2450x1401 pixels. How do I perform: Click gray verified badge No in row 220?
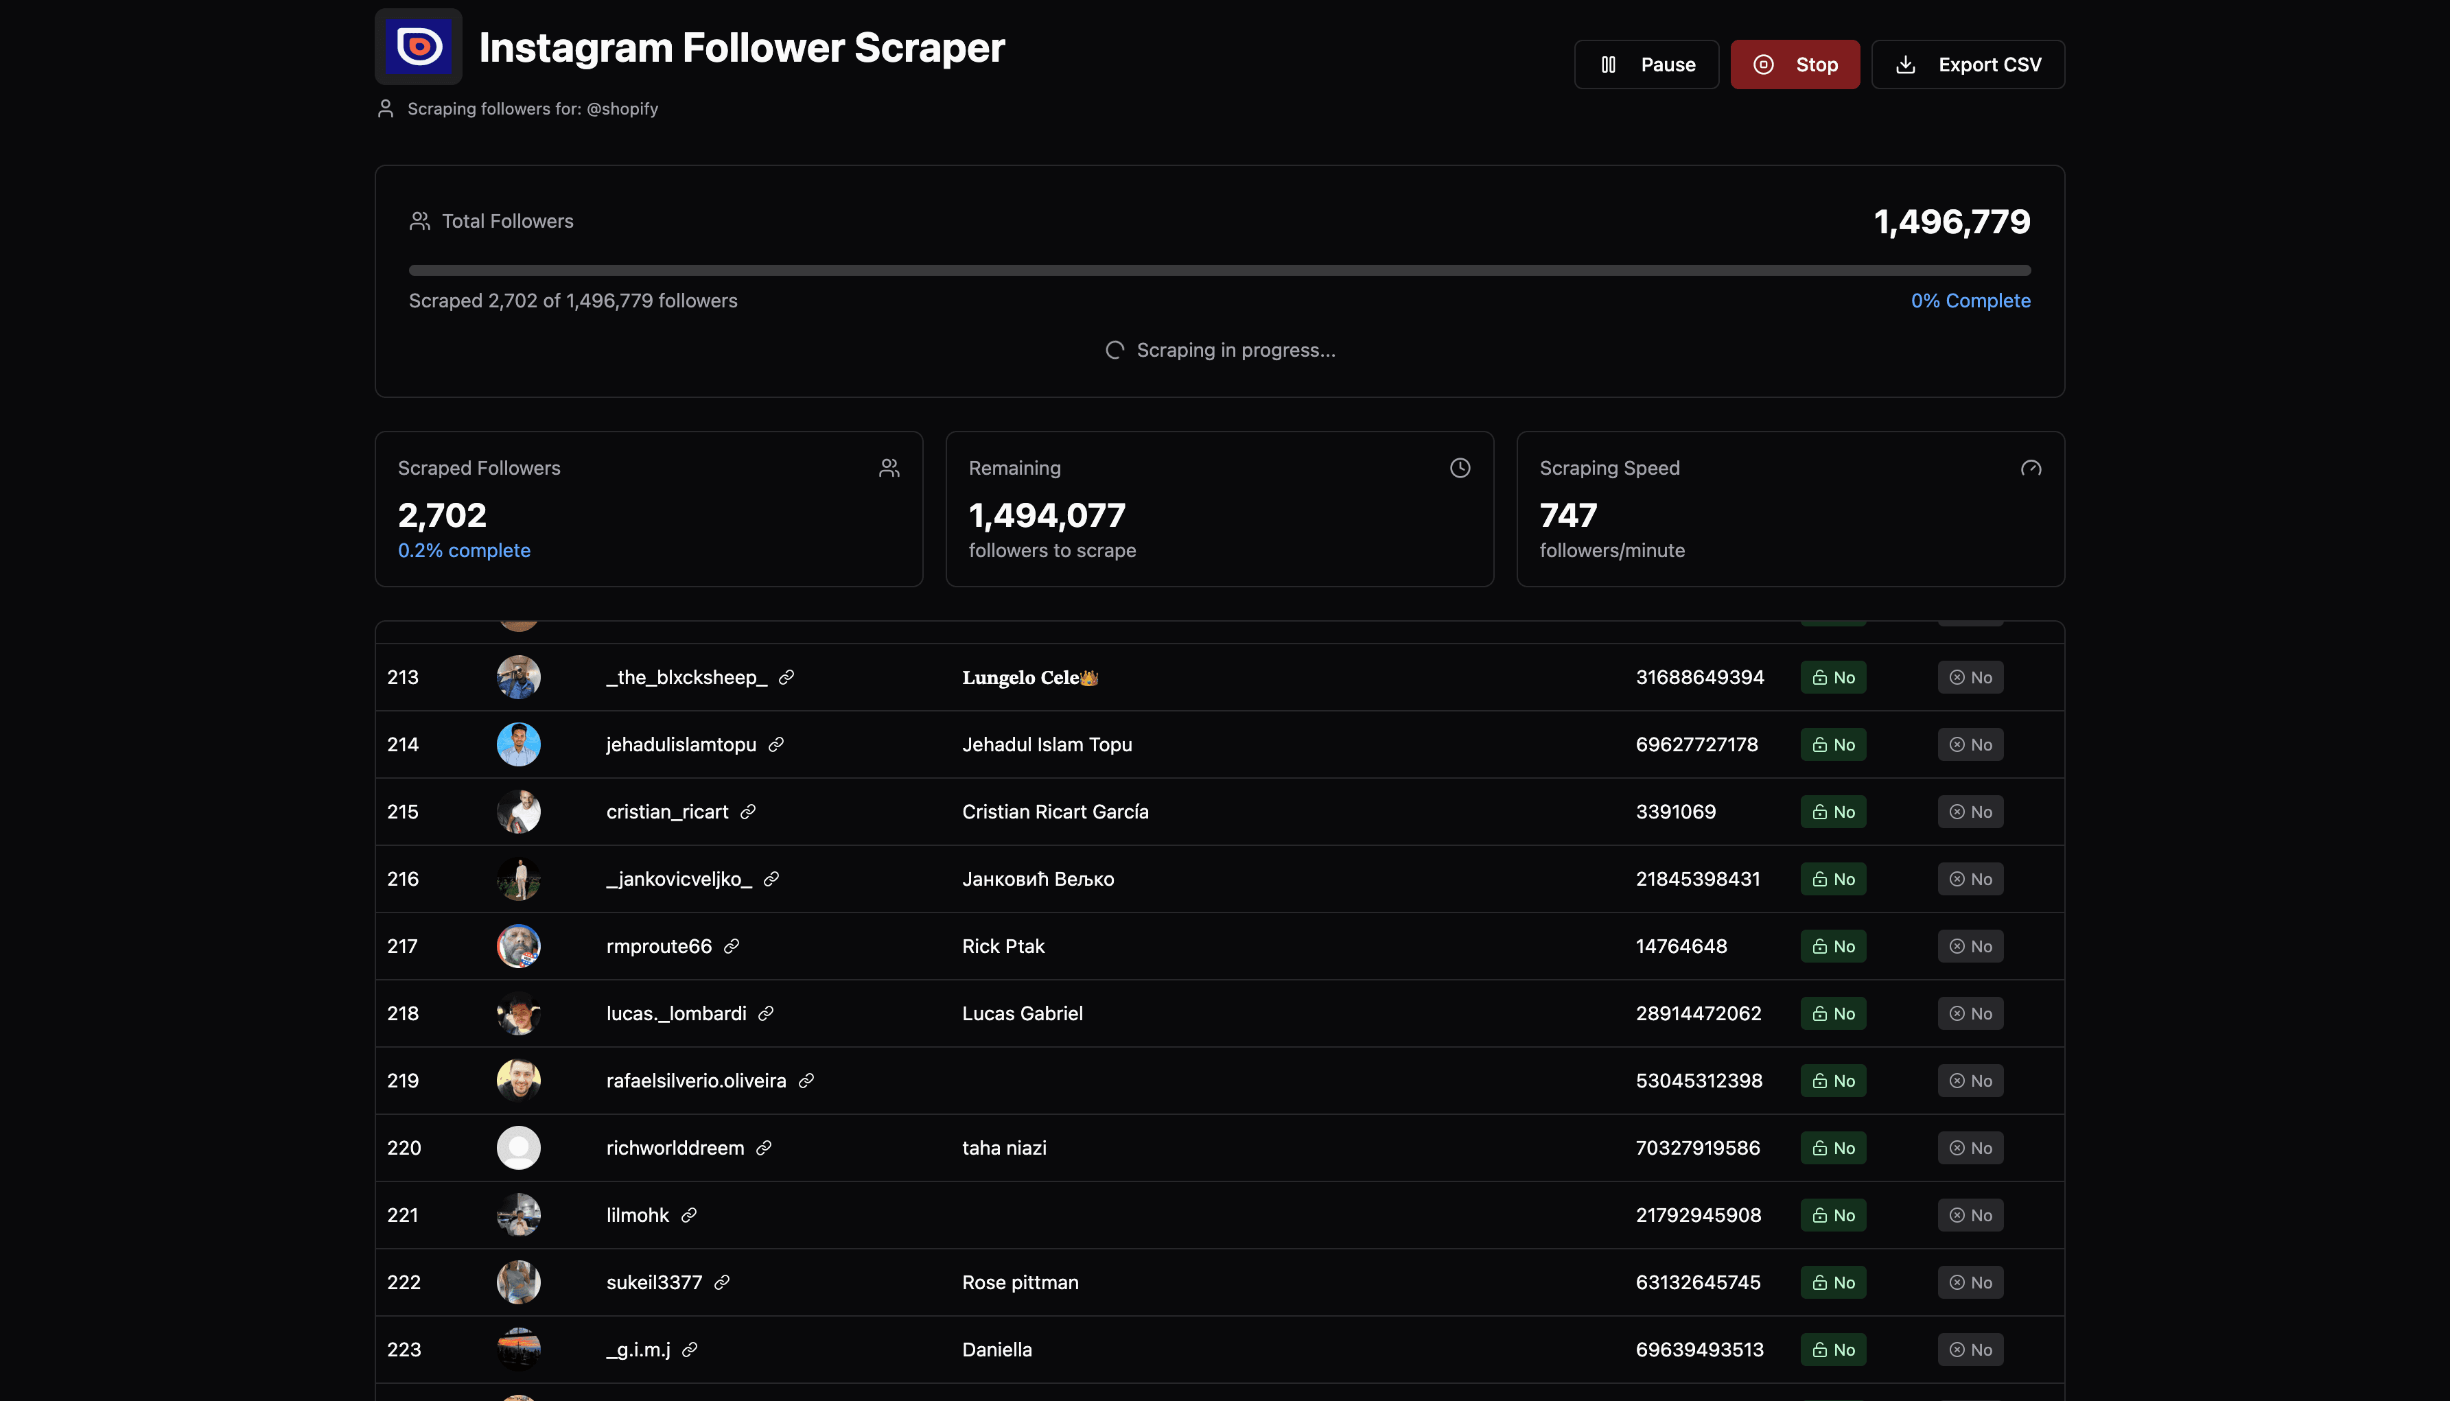click(1971, 1148)
